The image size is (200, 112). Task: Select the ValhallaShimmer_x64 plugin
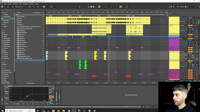pos(25,56)
